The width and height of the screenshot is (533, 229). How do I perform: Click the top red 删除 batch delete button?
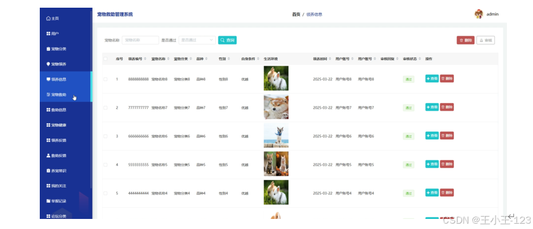(x=465, y=40)
